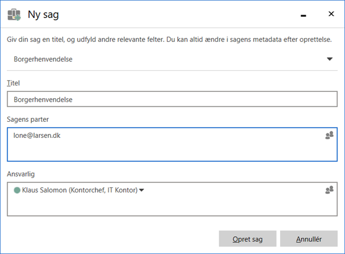Click the Ny sag window title
The width and height of the screenshot is (345, 254).
point(43,15)
